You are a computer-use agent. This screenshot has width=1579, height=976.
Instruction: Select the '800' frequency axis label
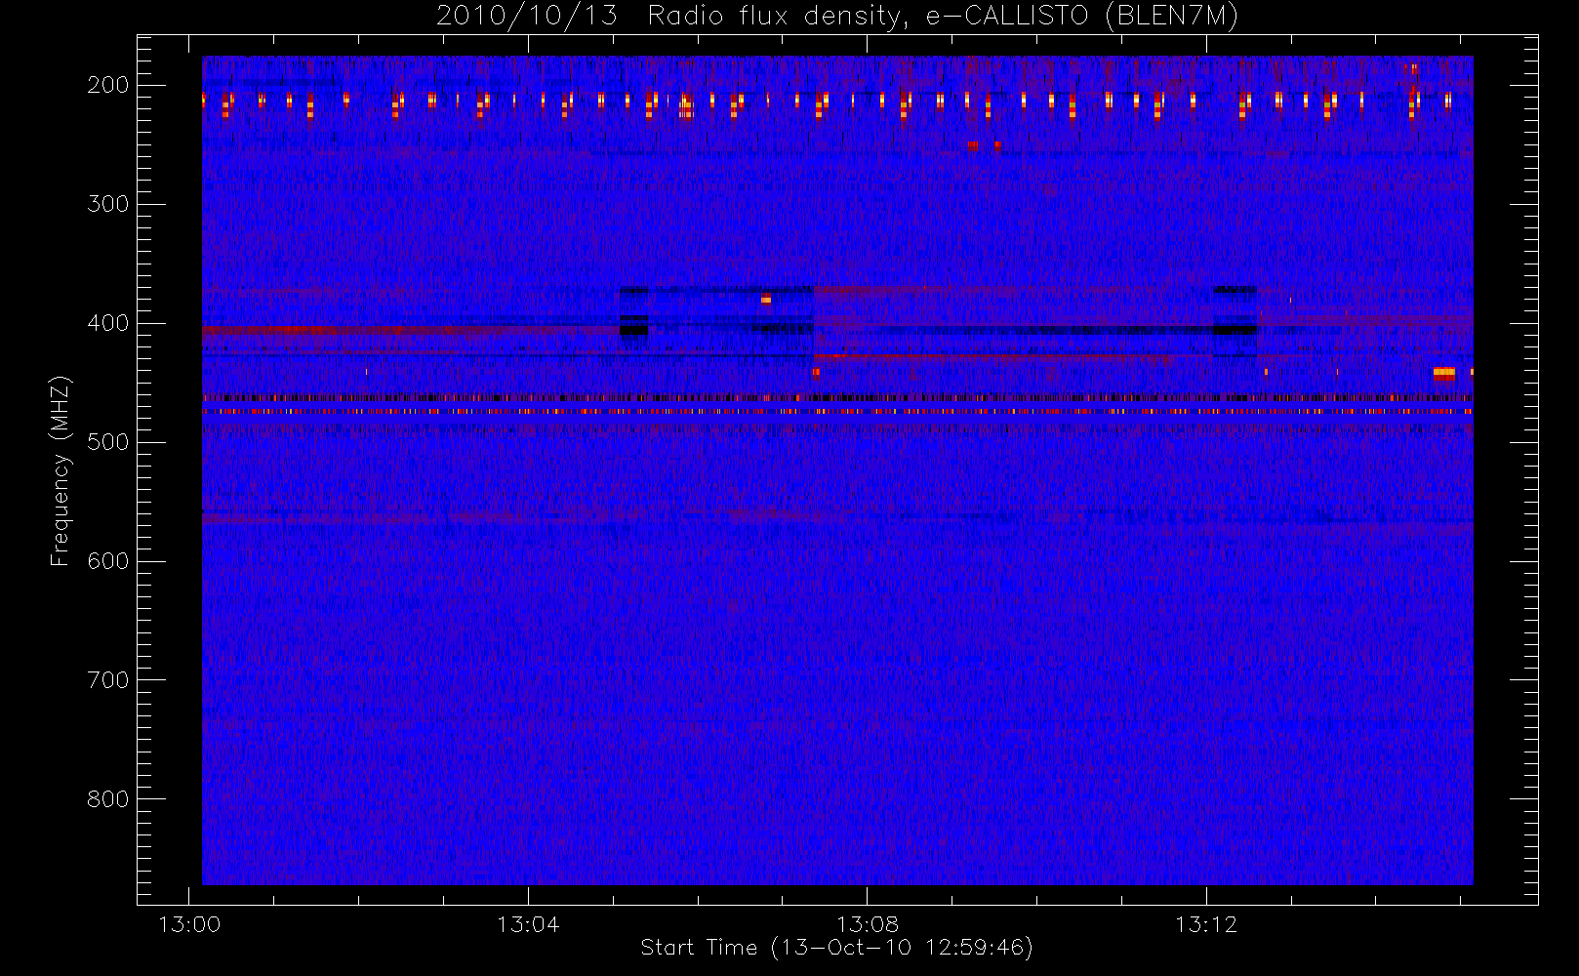(107, 799)
